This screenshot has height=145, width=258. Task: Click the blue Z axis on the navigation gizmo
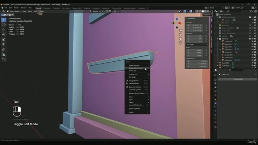tap(177, 19)
